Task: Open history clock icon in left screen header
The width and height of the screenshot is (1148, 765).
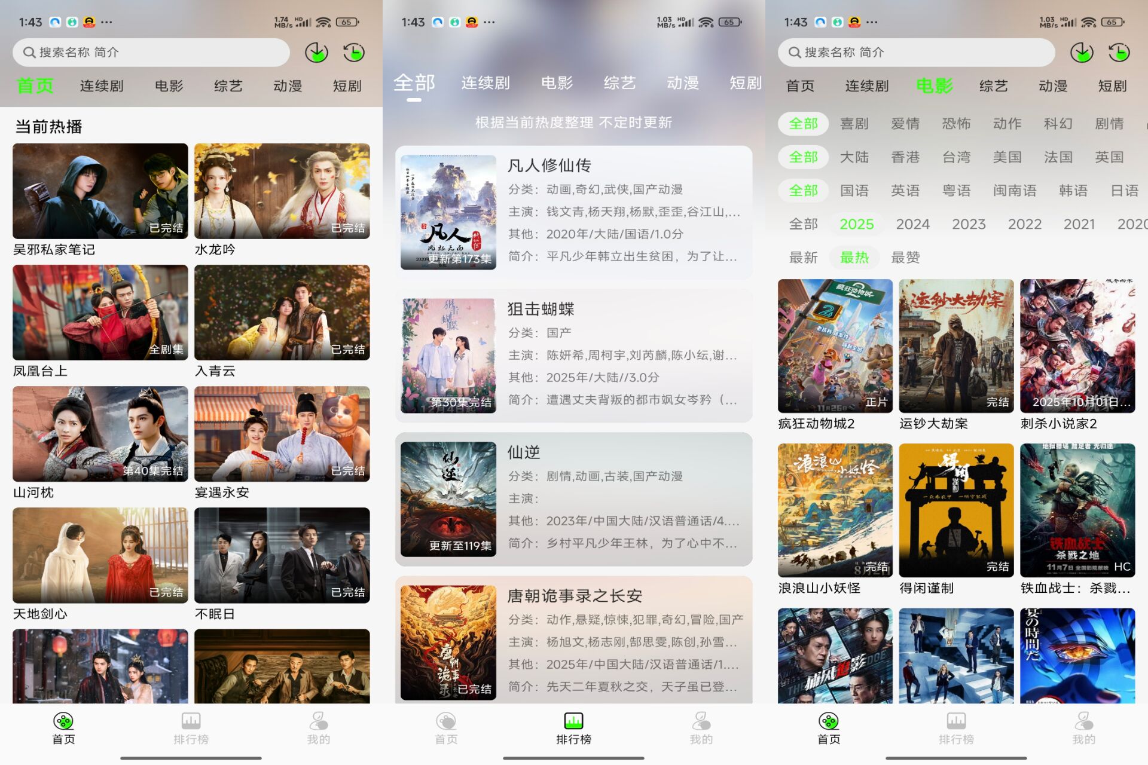Action: pyautogui.click(x=354, y=53)
